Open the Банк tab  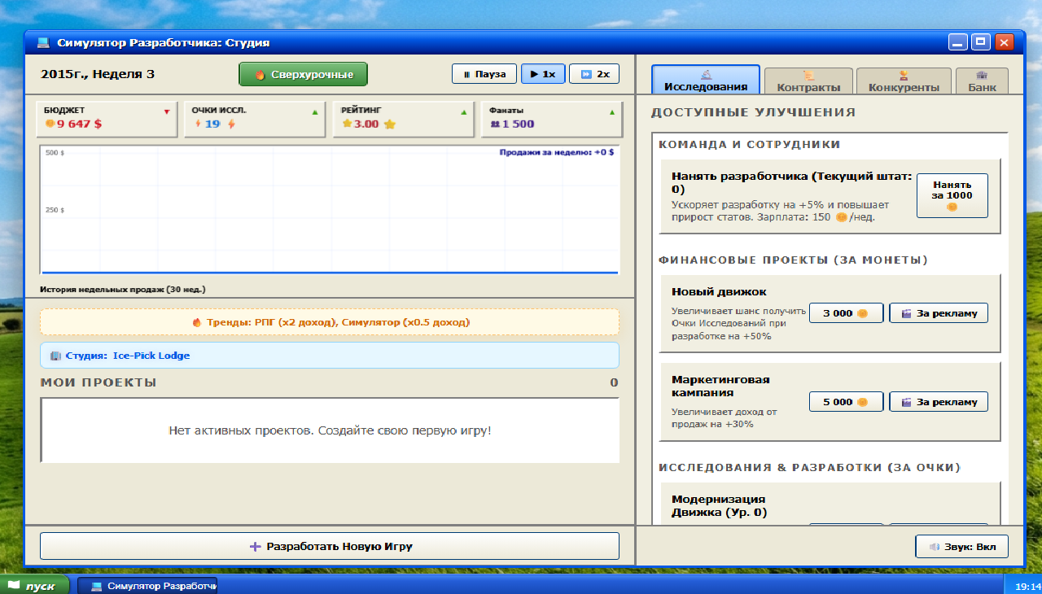pos(982,81)
